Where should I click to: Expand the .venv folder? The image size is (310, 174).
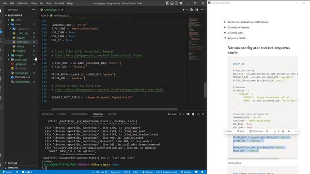9,20
